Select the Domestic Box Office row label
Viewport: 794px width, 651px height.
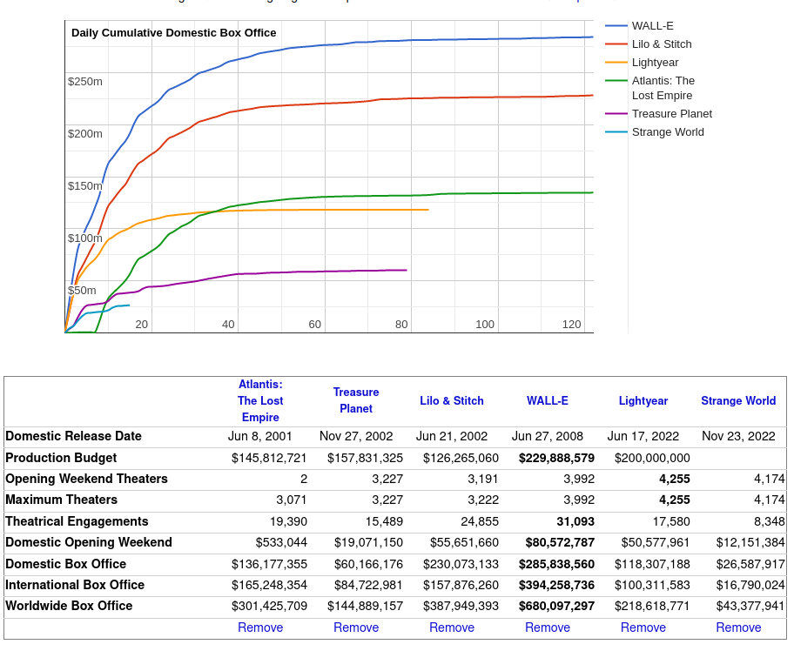[66, 564]
